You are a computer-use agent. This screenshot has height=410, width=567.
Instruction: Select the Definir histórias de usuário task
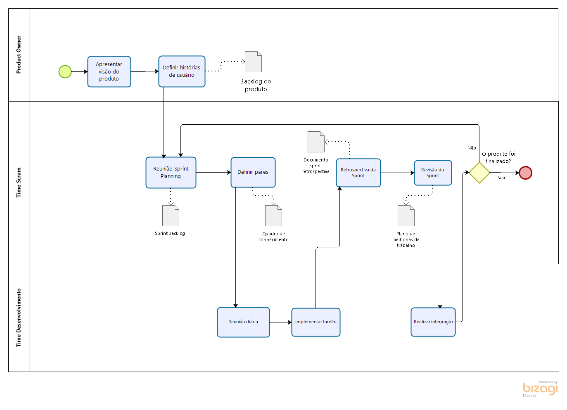click(x=182, y=71)
